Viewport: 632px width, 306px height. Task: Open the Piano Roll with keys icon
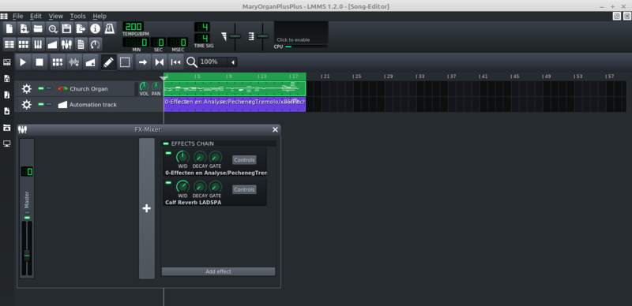tap(38, 44)
